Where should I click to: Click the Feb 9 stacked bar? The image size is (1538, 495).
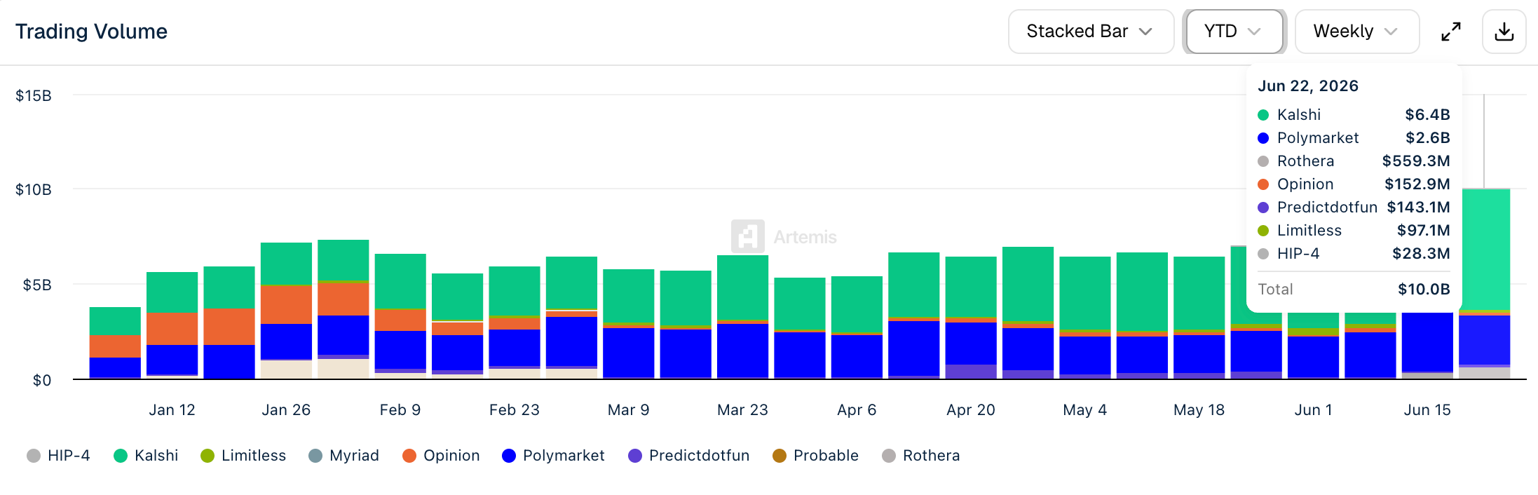pos(400,316)
